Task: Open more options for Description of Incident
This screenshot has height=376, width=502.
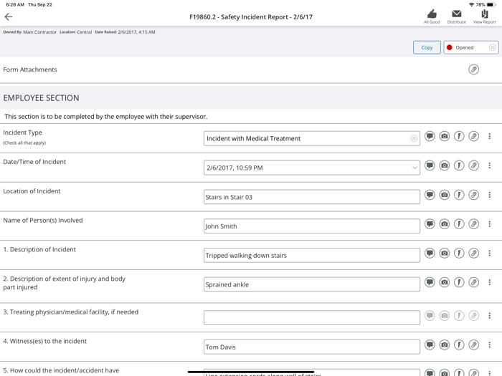Action: coord(490,253)
